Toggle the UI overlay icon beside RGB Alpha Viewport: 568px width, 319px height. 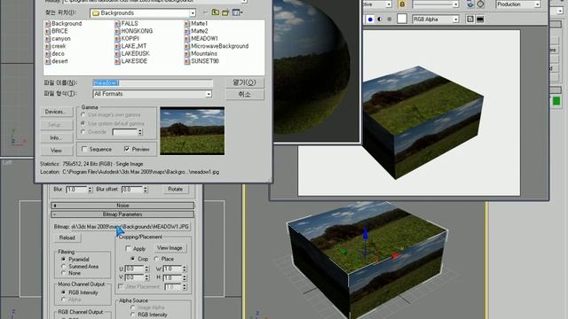click(470, 19)
